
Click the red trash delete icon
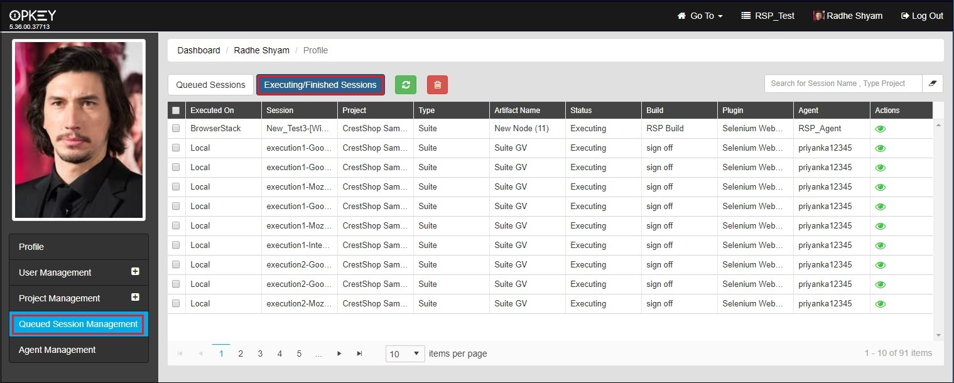pos(437,85)
